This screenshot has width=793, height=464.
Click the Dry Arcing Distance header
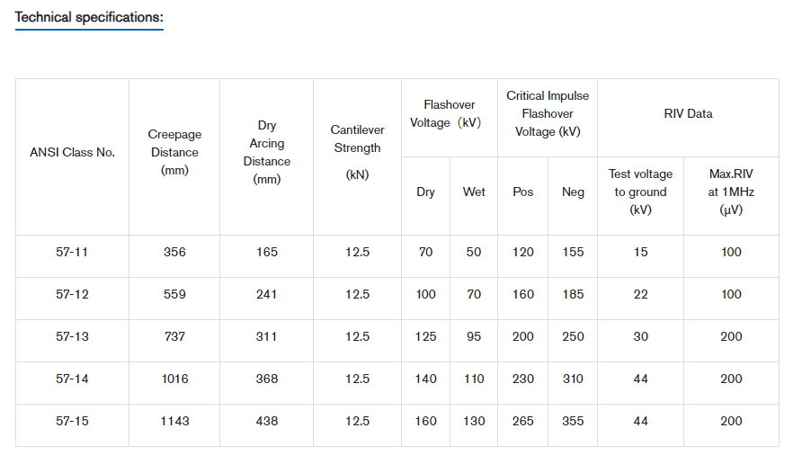(267, 152)
